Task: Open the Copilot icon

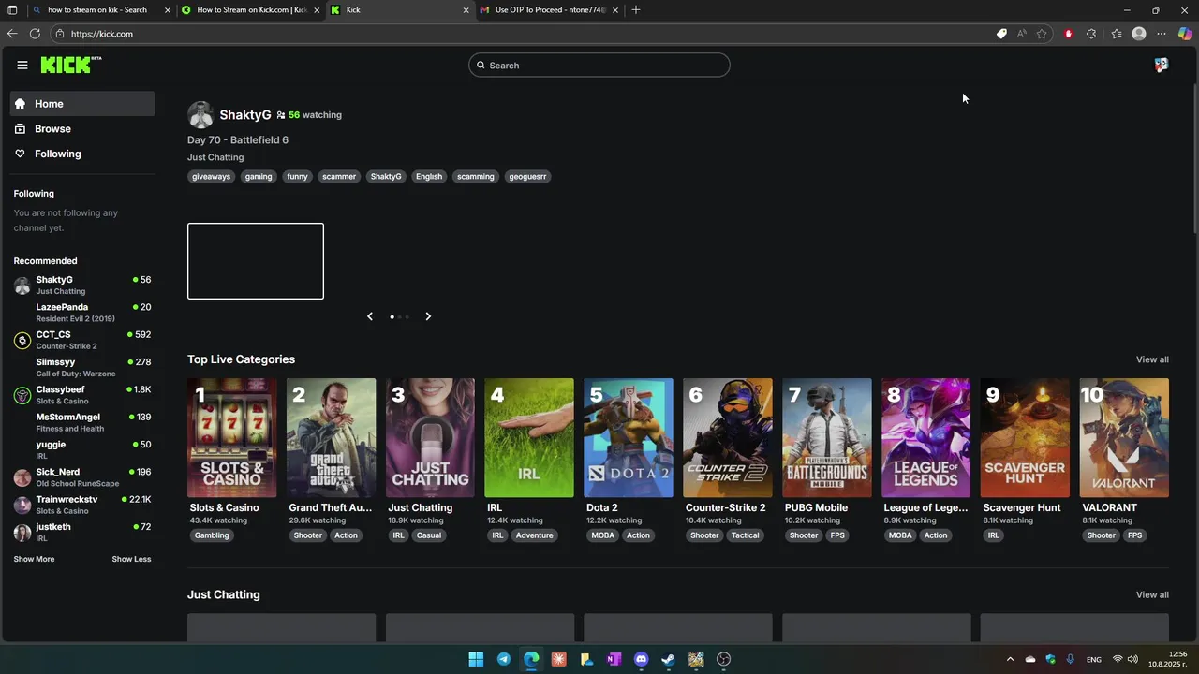Action: point(1185,34)
